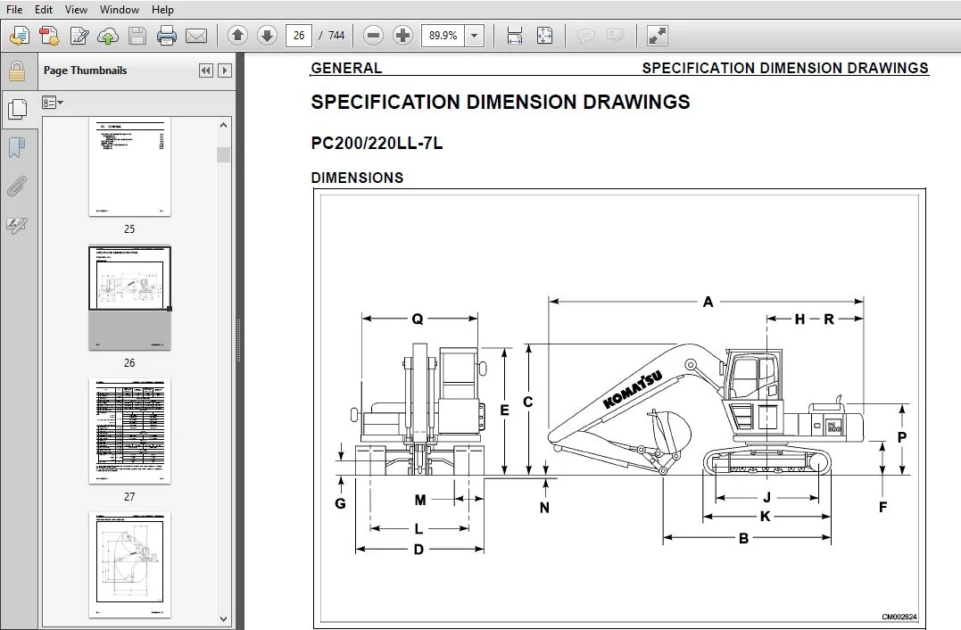
Task: Click the Save floppy disk icon
Action: click(x=137, y=36)
